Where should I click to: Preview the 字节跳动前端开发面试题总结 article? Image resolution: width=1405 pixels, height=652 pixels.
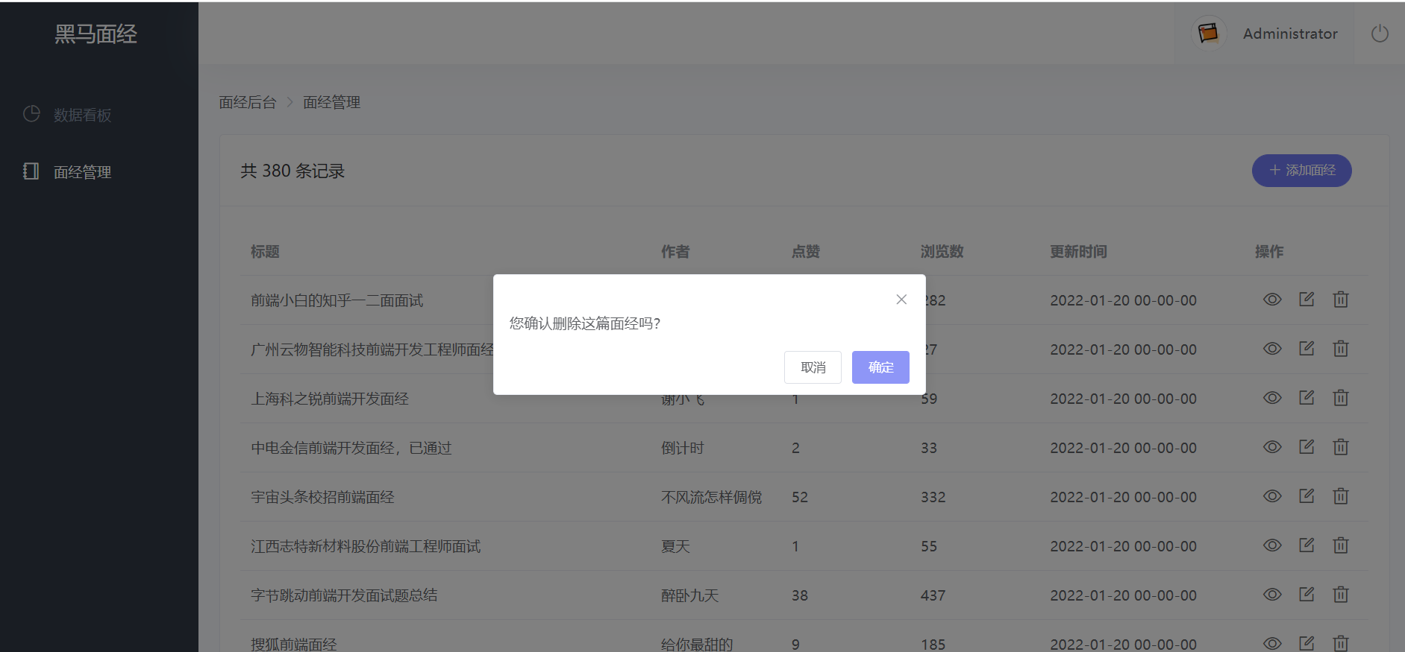pos(1272,595)
